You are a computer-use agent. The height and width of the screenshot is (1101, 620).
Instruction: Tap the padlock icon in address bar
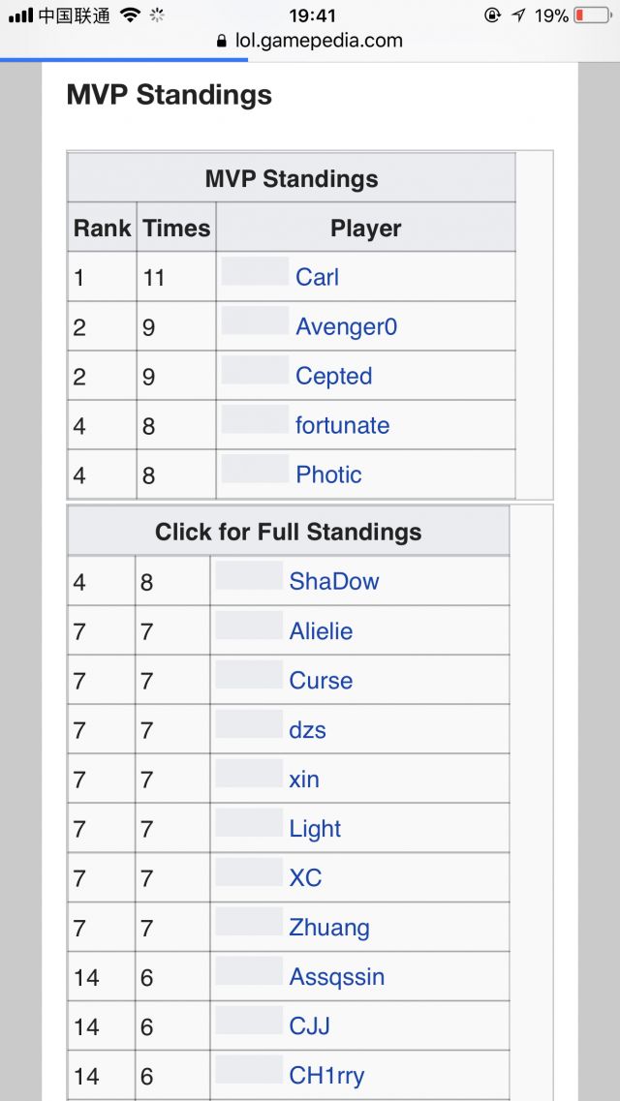[225, 42]
